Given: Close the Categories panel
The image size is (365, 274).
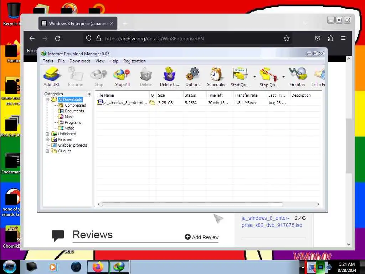Looking at the screenshot, I should click(x=89, y=94).
